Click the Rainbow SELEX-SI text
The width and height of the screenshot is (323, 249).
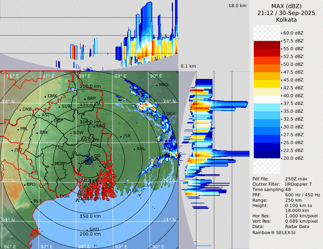coord(274,232)
